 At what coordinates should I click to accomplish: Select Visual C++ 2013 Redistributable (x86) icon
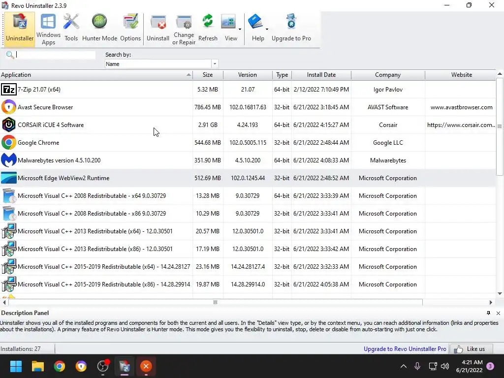click(9, 249)
